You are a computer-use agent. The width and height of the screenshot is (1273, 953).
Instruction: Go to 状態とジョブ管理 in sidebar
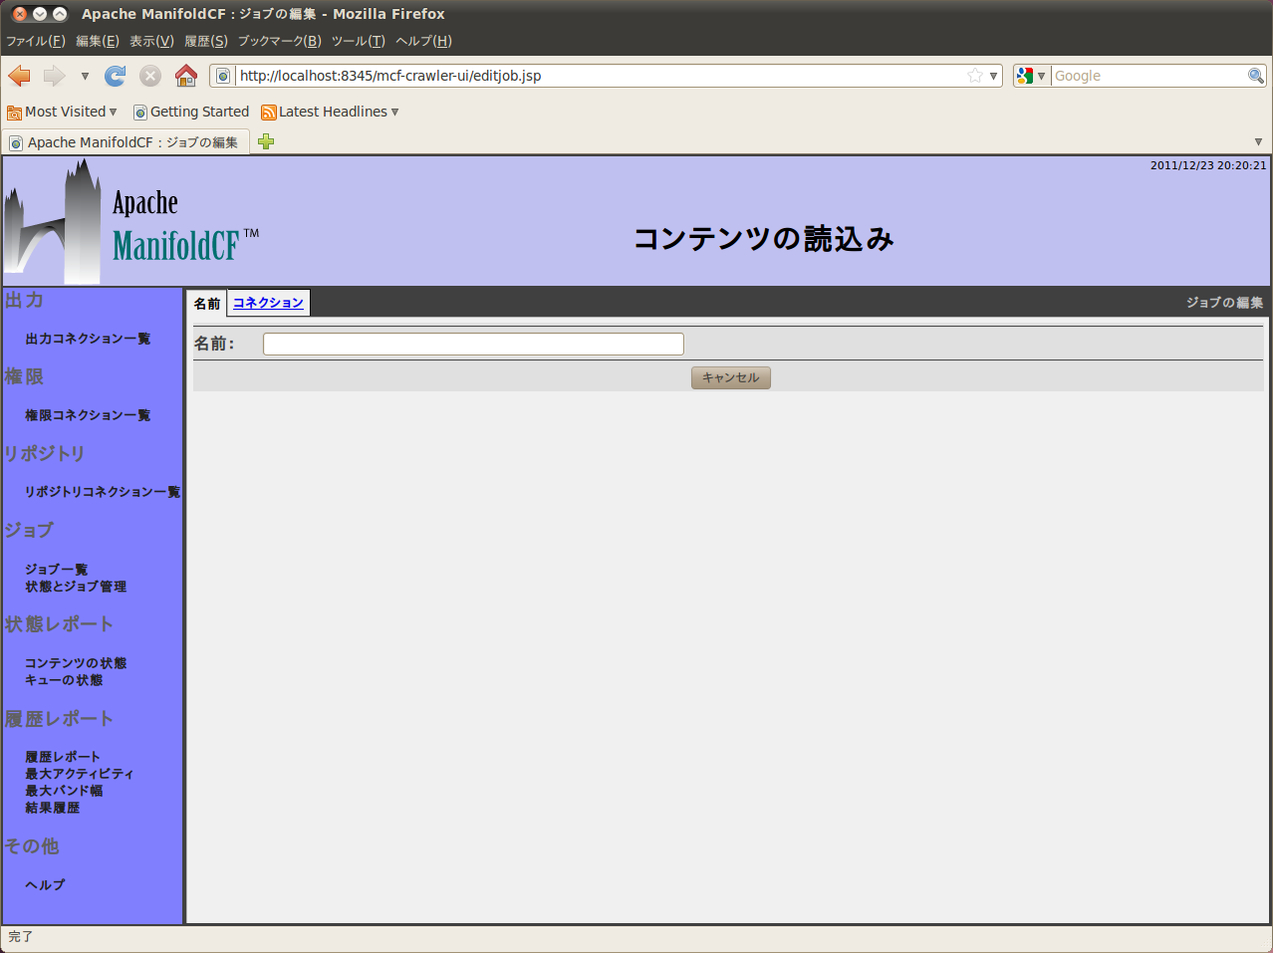(76, 587)
